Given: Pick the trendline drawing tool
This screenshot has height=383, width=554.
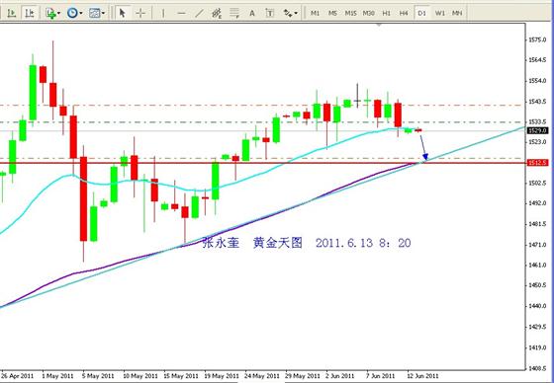Looking at the screenshot, I should point(199,14).
